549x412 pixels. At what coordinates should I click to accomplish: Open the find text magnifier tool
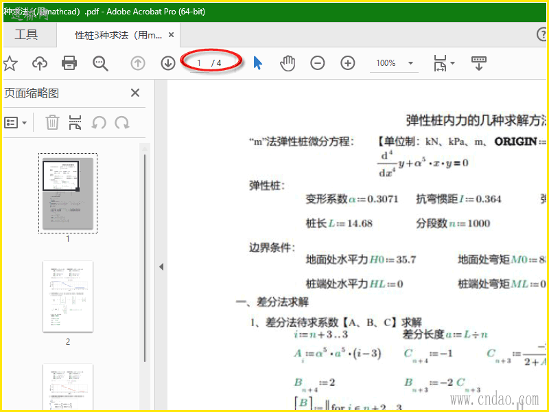point(100,63)
